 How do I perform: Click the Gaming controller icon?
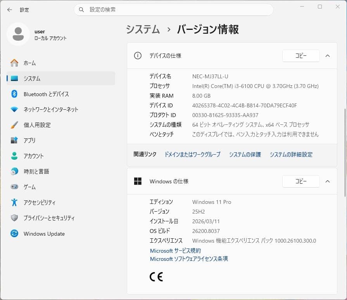(14, 187)
